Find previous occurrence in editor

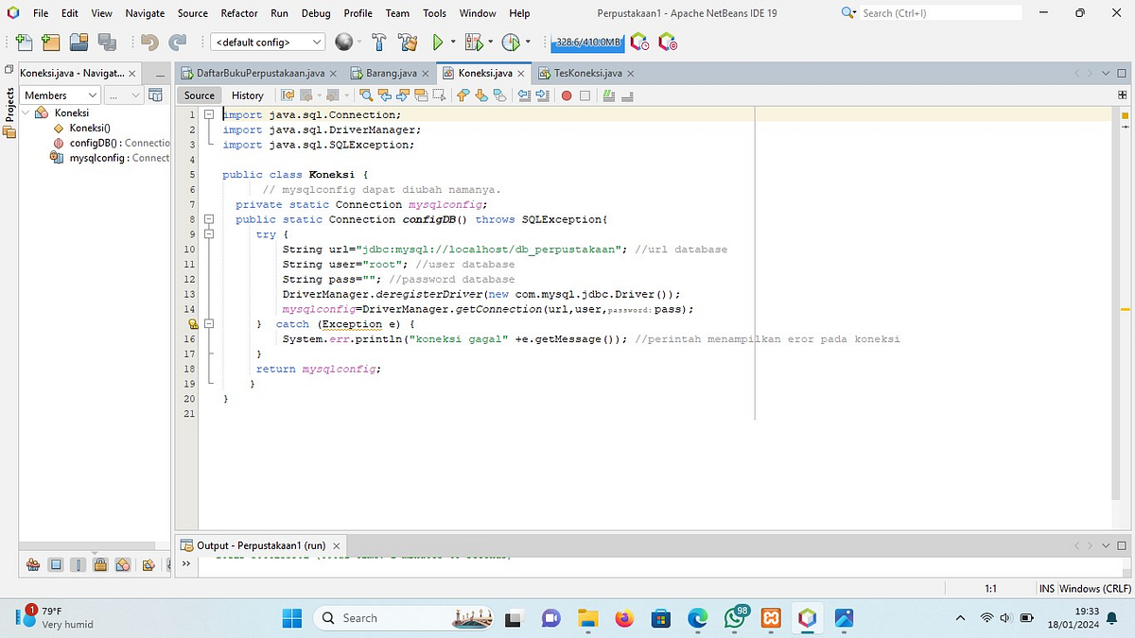[x=385, y=95]
